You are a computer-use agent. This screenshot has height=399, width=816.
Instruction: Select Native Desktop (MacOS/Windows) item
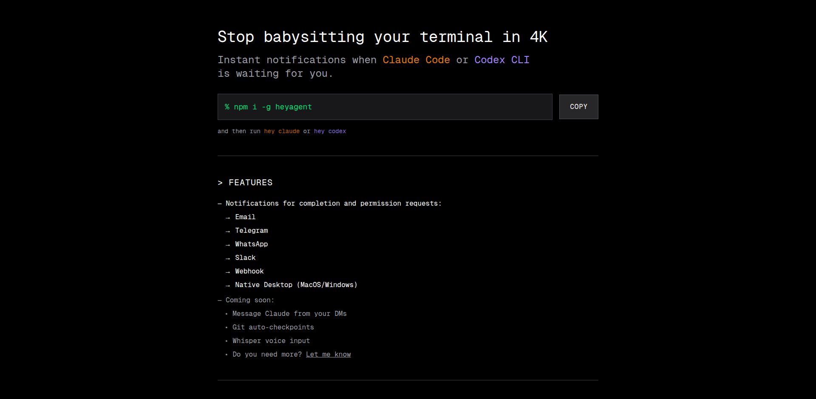point(296,285)
